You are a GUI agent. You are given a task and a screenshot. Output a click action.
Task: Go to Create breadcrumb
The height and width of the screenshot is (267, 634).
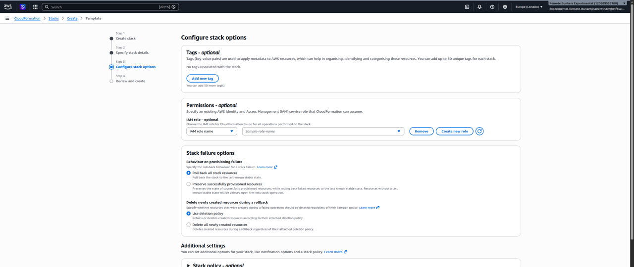pos(72,18)
